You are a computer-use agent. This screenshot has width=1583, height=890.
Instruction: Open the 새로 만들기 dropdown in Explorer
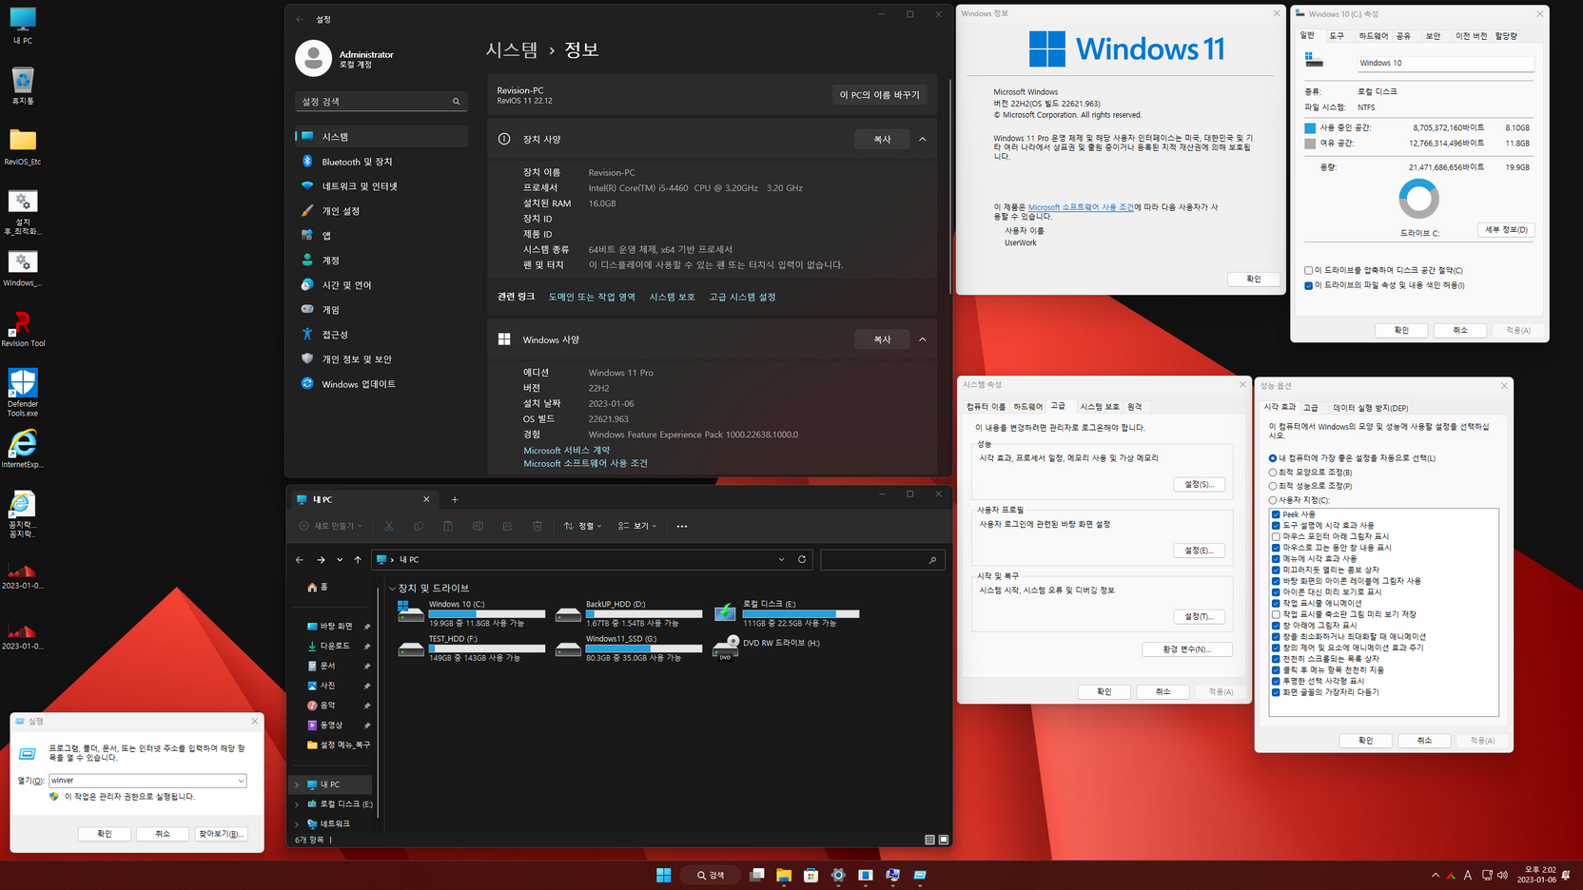click(x=330, y=526)
